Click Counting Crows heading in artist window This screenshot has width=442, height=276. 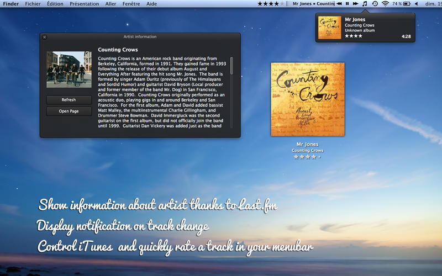[118, 50]
